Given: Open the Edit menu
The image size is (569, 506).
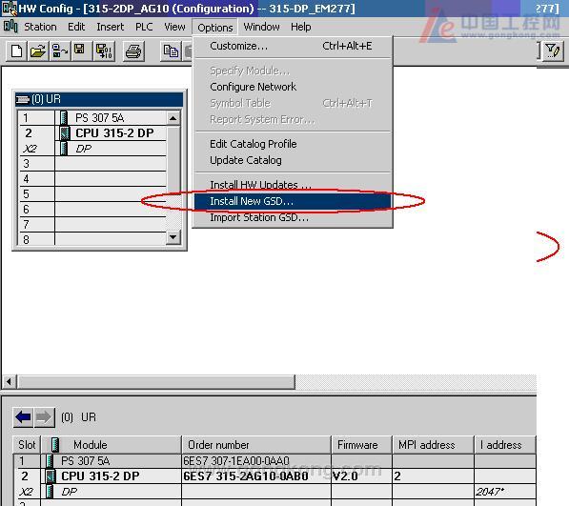Looking at the screenshot, I should 76,27.
